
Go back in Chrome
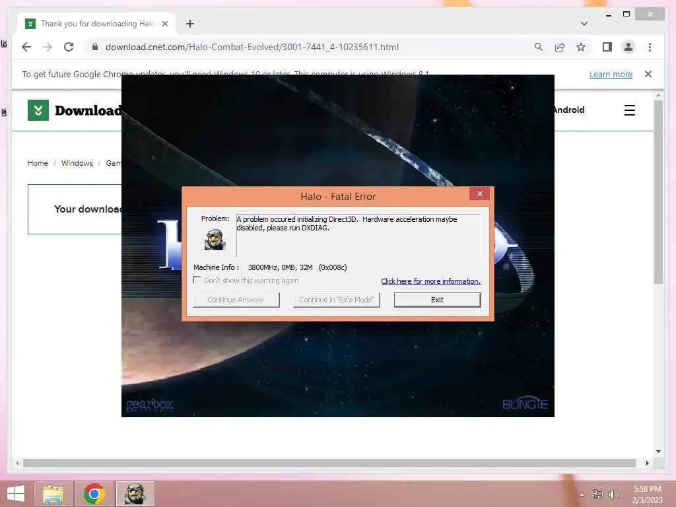[x=26, y=47]
